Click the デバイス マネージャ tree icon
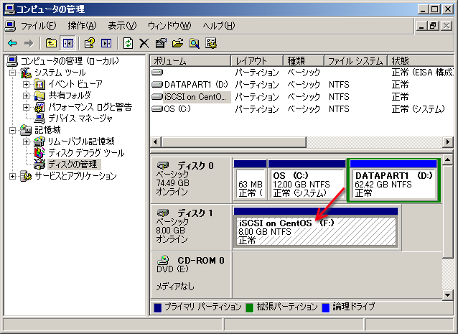Screen dimensions: 458x334 (x=39, y=119)
